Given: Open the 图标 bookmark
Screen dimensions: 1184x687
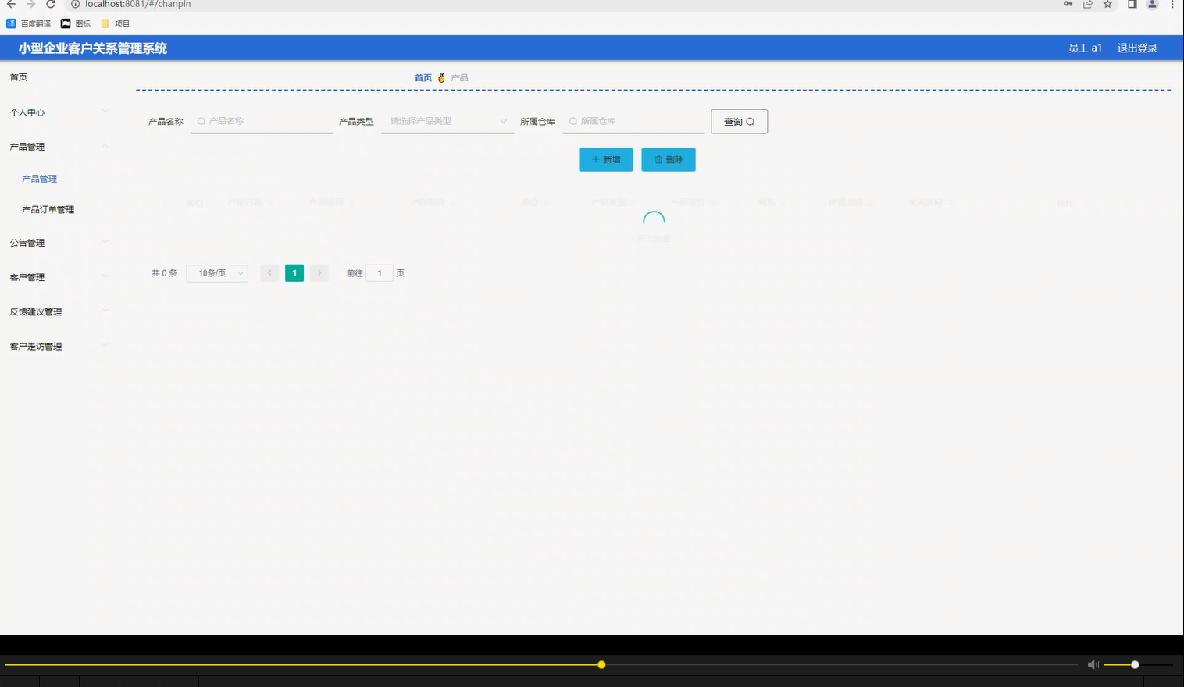Looking at the screenshot, I should click(x=76, y=23).
